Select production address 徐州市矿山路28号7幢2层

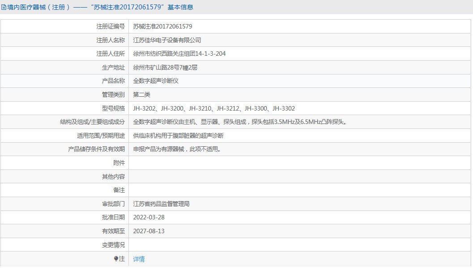165,67
